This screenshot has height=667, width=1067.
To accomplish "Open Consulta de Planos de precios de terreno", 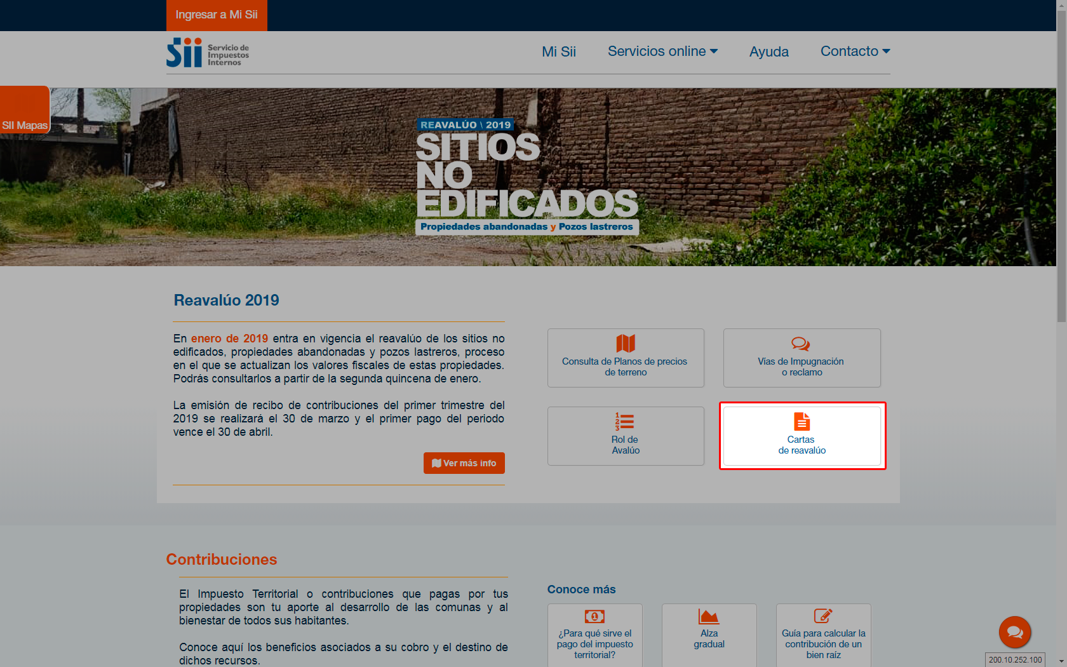I will (626, 358).
